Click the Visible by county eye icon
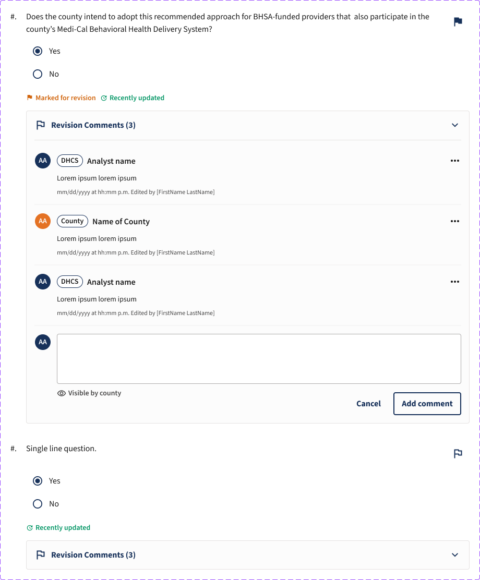The width and height of the screenshot is (480, 580). (x=62, y=393)
